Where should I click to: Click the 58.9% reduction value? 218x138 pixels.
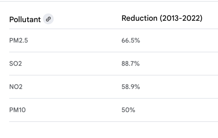pos(131,87)
